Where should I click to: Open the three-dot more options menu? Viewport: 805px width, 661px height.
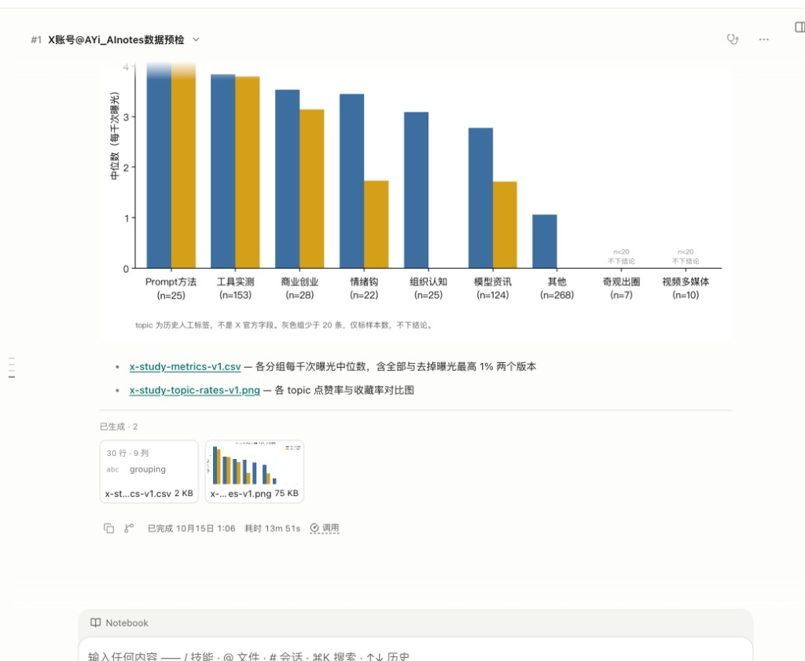point(764,39)
